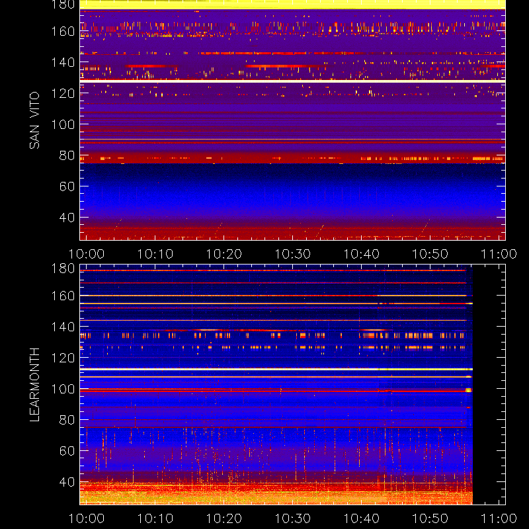
Task: Pick the 160 tick label on LEARMONTH axis
Action: 63,296
